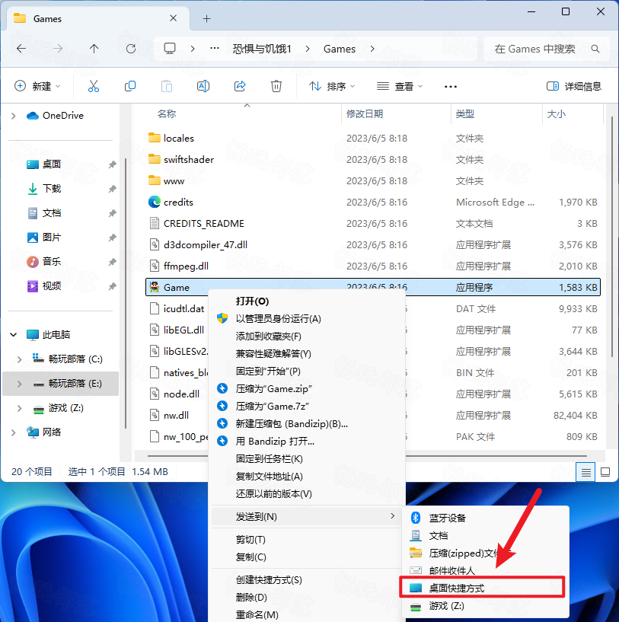Choose Desktop shortcut in Send to submenu
619x622 pixels.
click(x=482, y=588)
